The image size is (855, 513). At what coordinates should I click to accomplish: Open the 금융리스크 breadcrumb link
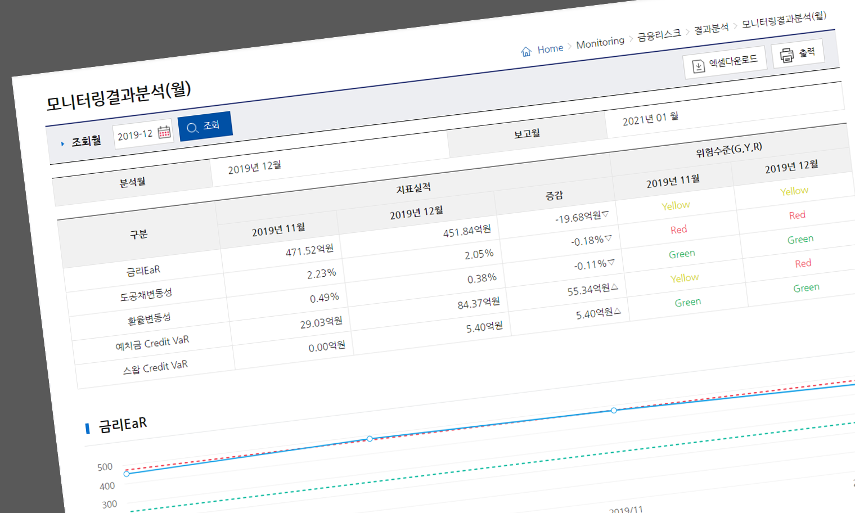tap(659, 35)
